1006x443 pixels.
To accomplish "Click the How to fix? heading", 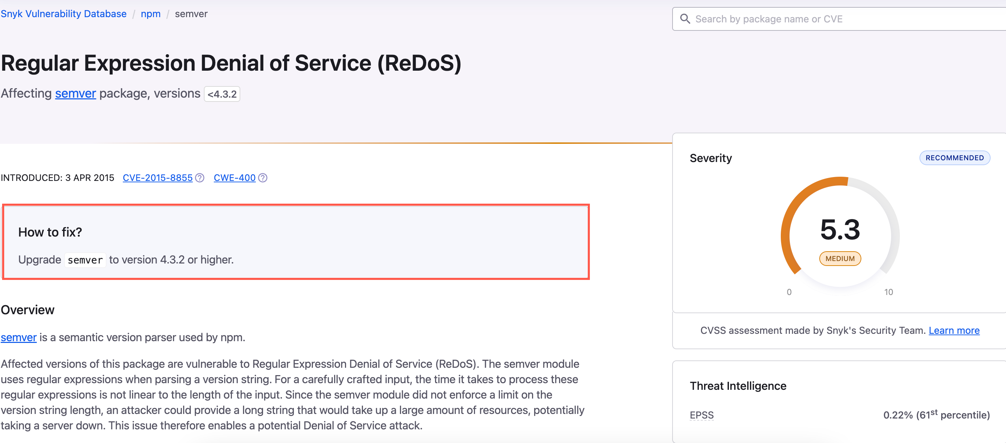I will [x=50, y=232].
